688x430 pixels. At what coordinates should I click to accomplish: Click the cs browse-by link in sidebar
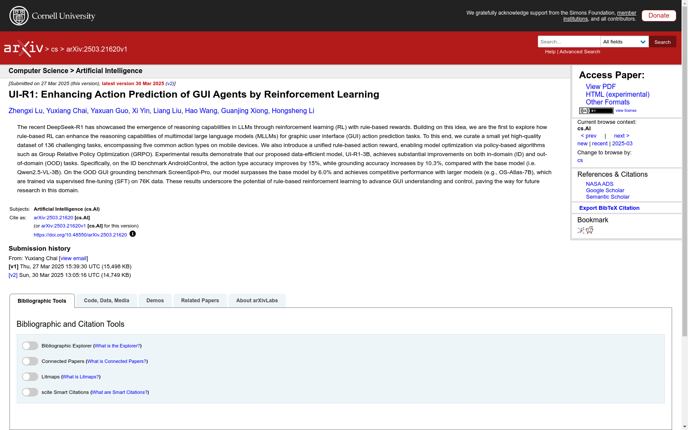pos(580,160)
